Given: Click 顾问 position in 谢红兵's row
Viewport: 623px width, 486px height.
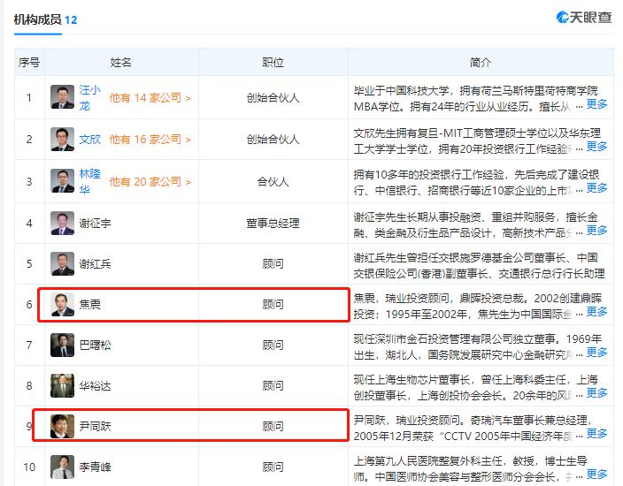Looking at the screenshot, I should pos(273,264).
